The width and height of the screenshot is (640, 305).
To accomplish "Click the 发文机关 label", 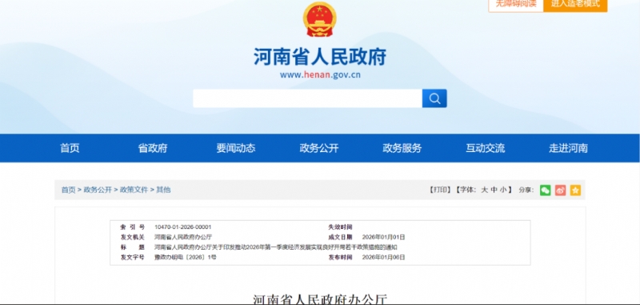I will (132, 237).
